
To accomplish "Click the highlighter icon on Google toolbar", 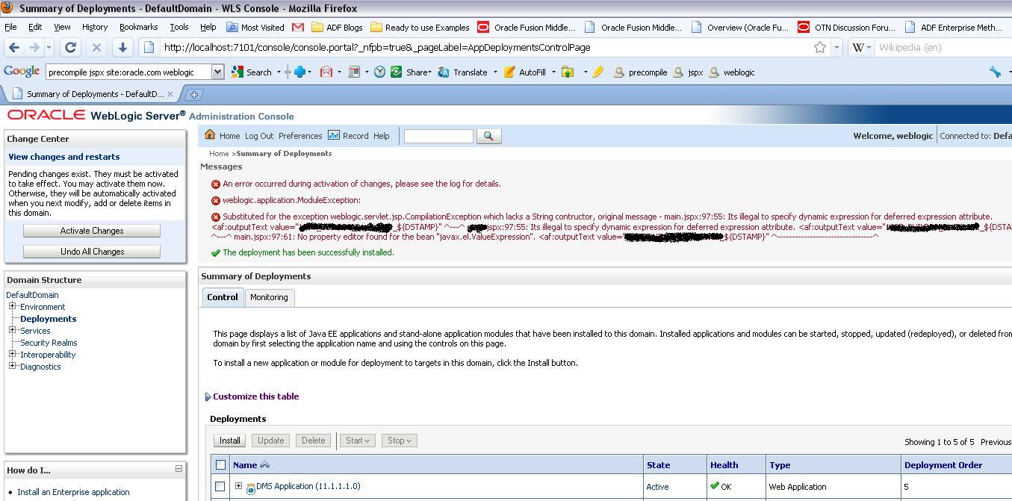I will click(596, 72).
